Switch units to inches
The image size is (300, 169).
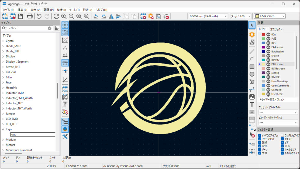click(x=65, y=47)
